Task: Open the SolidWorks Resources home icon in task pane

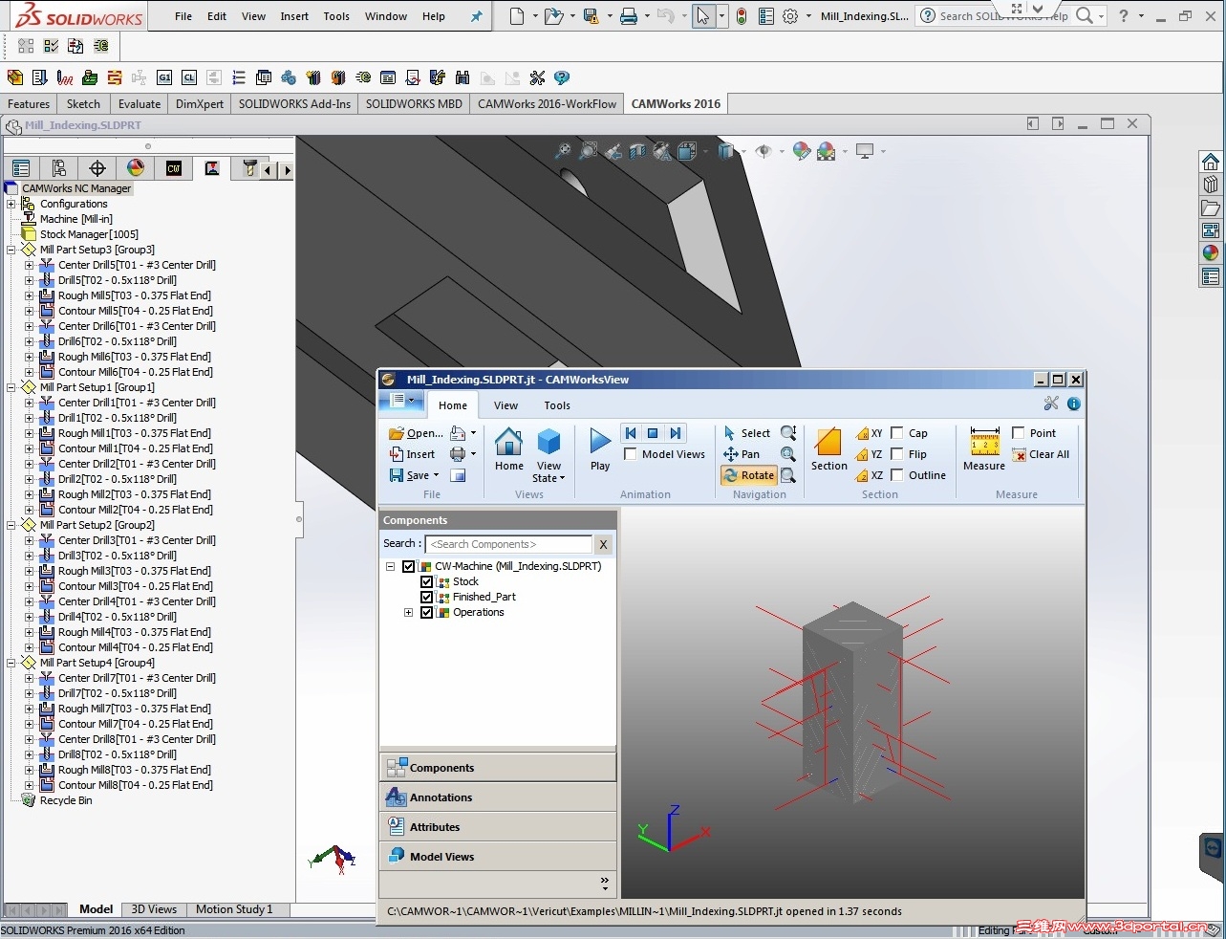Action: tap(1211, 162)
